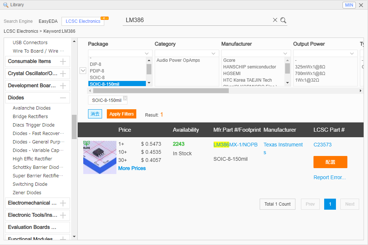Click the Prev page button
The image size is (368, 245).
pos(310,204)
